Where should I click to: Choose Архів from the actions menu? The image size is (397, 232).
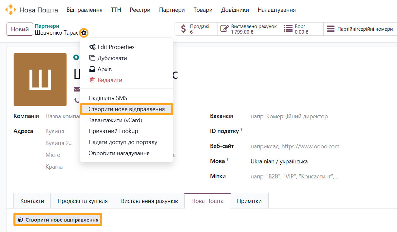coord(126,69)
